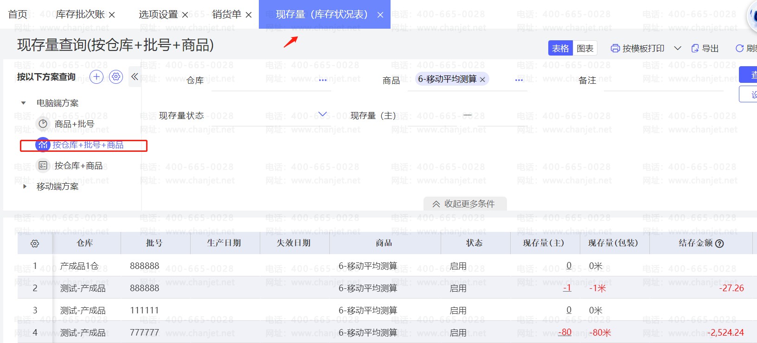
Task: Open the 库存批次账 tab
Action: [x=80, y=14]
